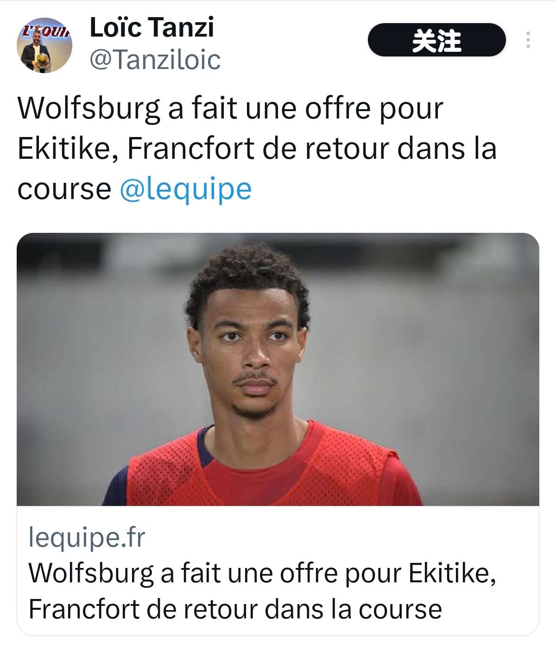
Task: Click the word 'course' before @lequipe
Action: click(64, 190)
